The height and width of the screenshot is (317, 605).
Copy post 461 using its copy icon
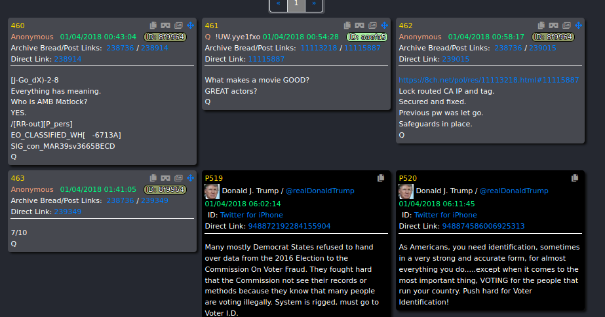(347, 26)
